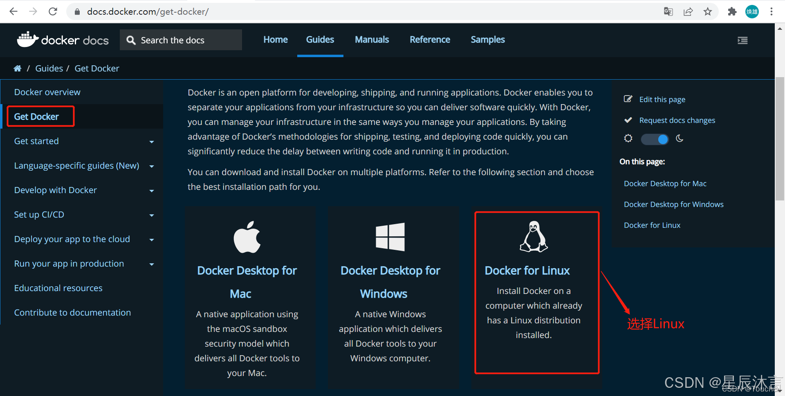The image size is (785, 396).
Task: Click Request docs changes link
Action: 677,120
